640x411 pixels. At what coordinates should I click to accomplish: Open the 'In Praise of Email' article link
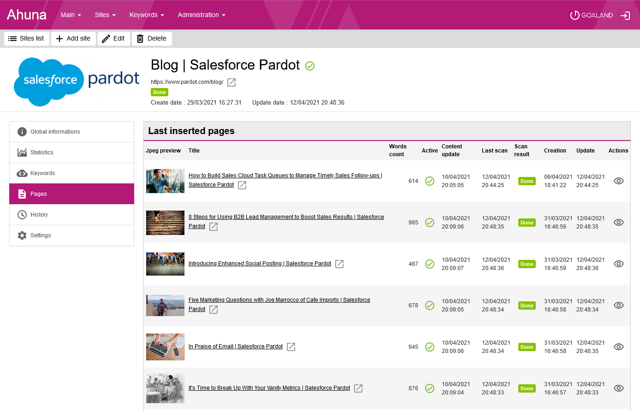[235, 346]
